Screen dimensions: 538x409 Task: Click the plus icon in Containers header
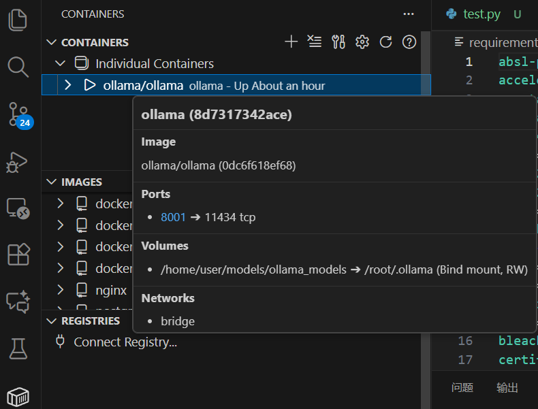pyautogui.click(x=291, y=42)
